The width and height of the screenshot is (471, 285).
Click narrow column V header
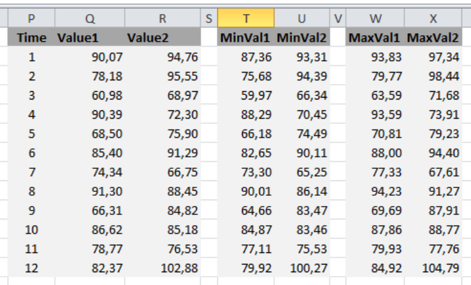(x=338, y=18)
